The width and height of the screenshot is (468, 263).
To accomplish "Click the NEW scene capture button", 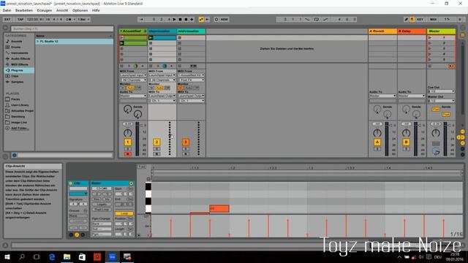I will [224, 20].
